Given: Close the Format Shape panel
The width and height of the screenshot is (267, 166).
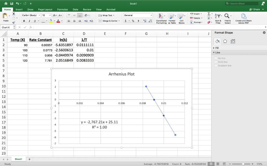Looking at the screenshot, I should 264,32.
